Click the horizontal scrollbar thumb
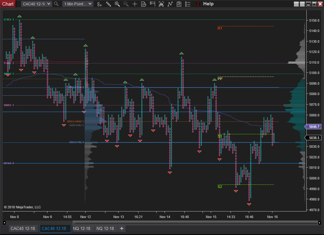Viewport: 324px width, 235px height. [195, 223]
